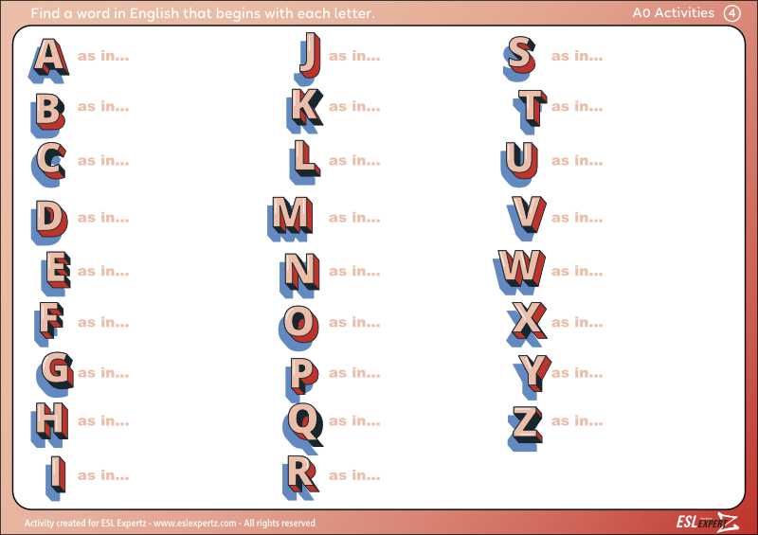Select the 3D letter D
Viewport: 758px width, 535px height.
50,222
